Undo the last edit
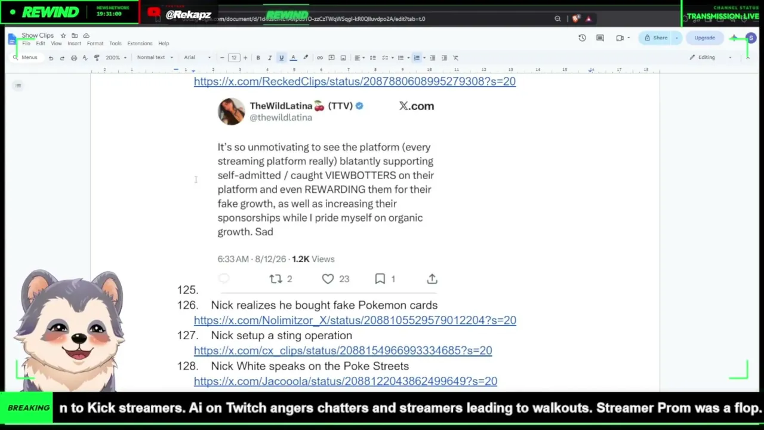 pyautogui.click(x=51, y=58)
